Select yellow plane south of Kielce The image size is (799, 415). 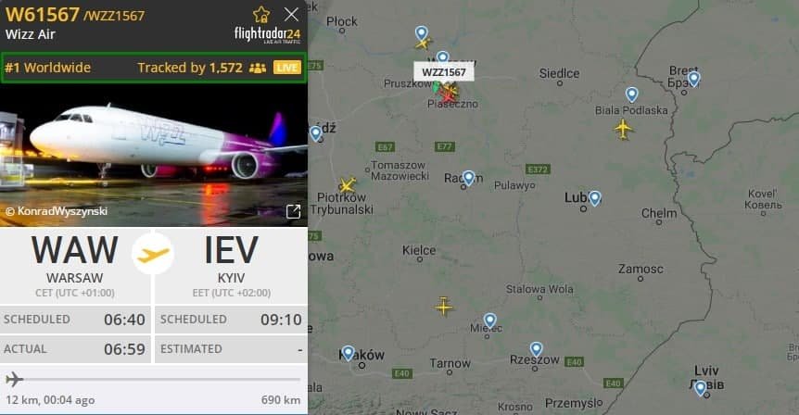pyautogui.click(x=443, y=307)
